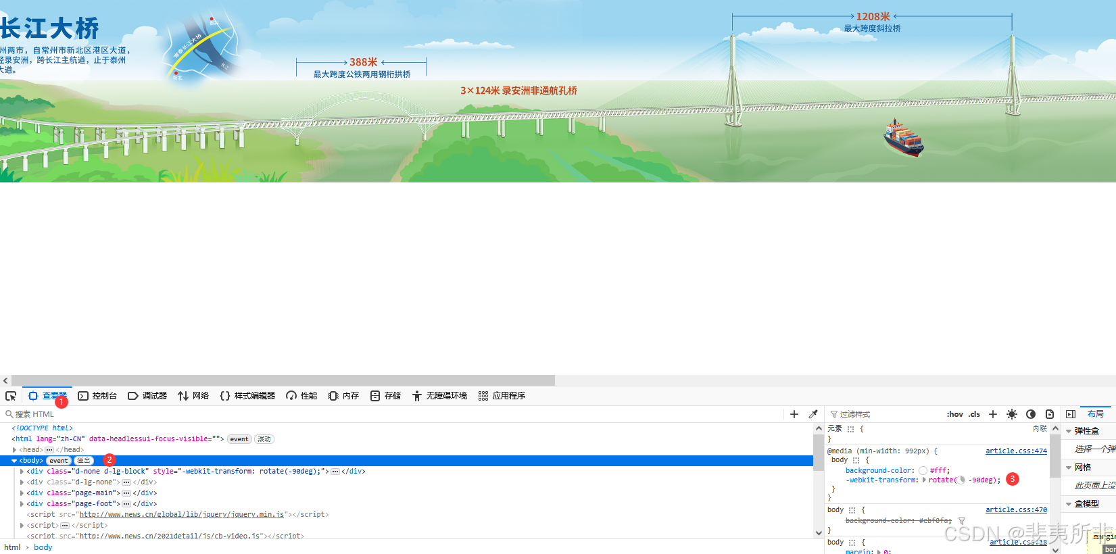
Task: Open the article.css:474 source link
Action: pyautogui.click(x=1016, y=451)
